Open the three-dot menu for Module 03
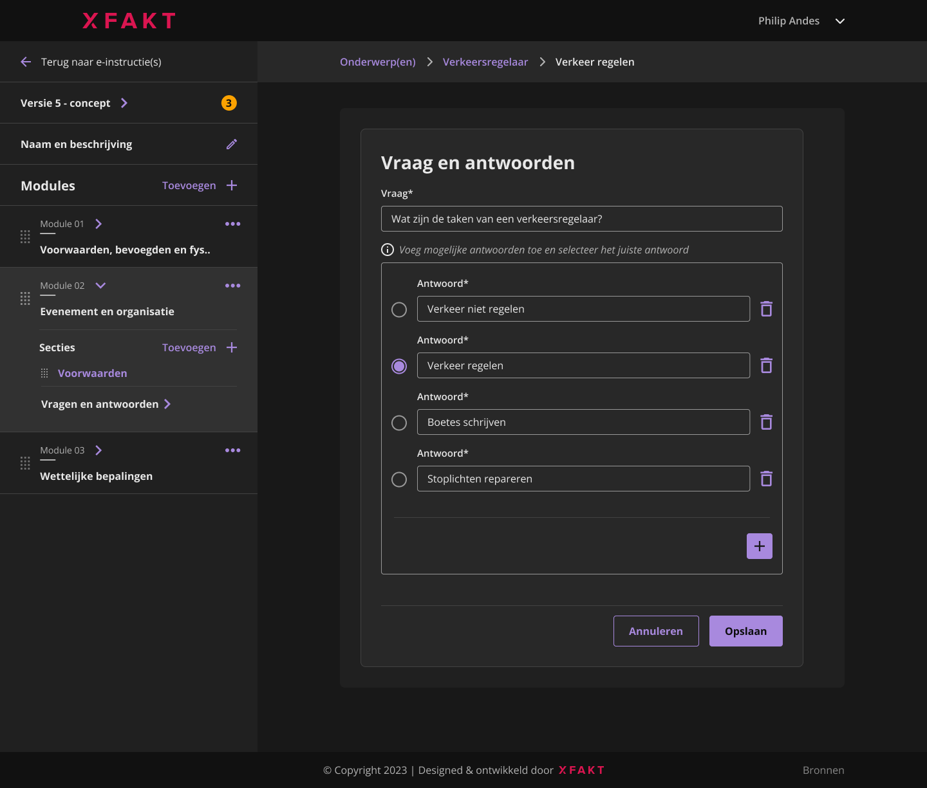927x788 pixels. tap(232, 450)
